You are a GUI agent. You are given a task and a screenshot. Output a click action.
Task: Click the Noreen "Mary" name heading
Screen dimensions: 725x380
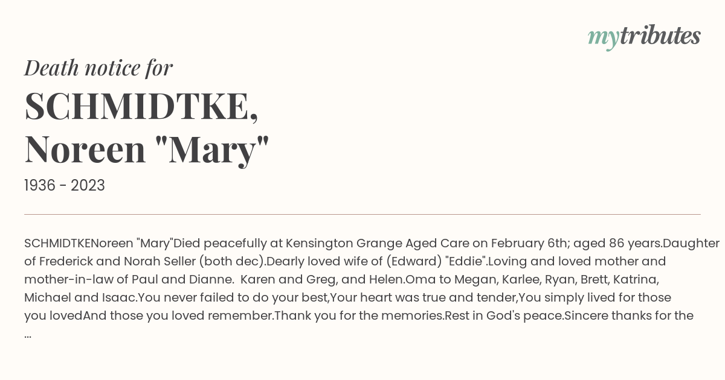[x=147, y=149]
